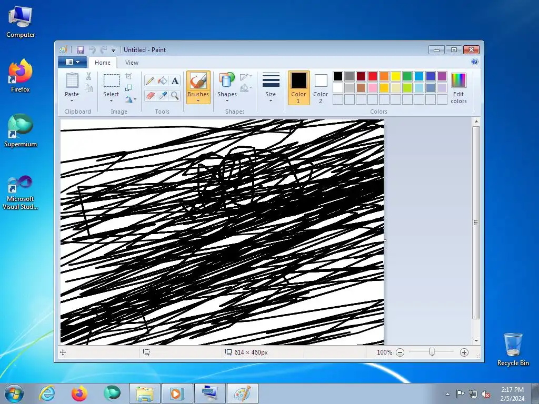Show hidden tray icons arrow
Viewport: 539px width, 404px height.
tap(447, 394)
